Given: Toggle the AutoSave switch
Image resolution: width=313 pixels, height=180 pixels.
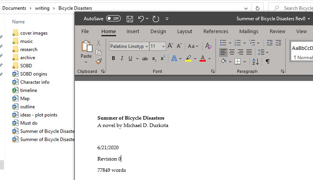Looking at the screenshot, I should click(x=113, y=19).
